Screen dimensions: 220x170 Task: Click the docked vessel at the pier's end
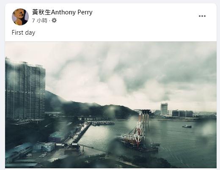[x=103, y=123]
